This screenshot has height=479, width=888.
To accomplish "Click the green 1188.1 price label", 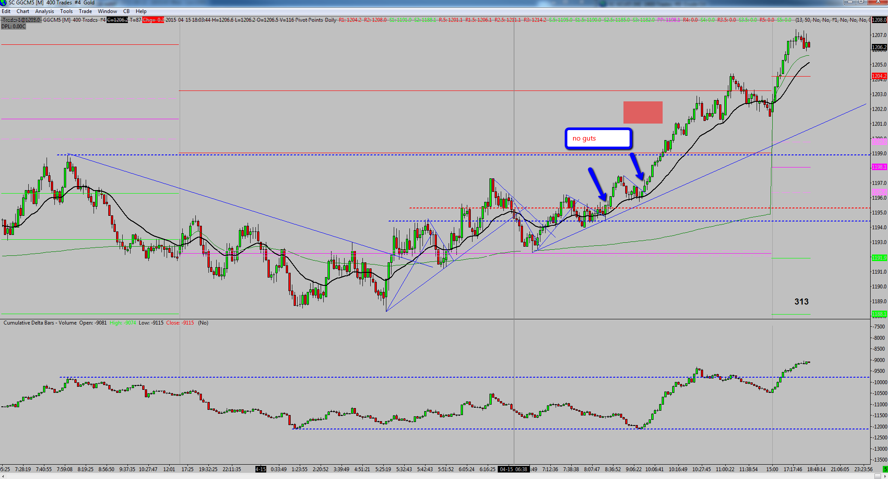I will (879, 314).
